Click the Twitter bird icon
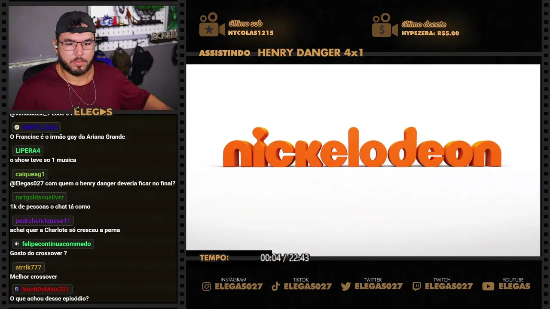The height and width of the screenshot is (309, 550). pos(346,286)
